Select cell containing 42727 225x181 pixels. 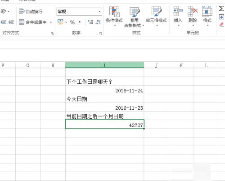tap(104, 124)
